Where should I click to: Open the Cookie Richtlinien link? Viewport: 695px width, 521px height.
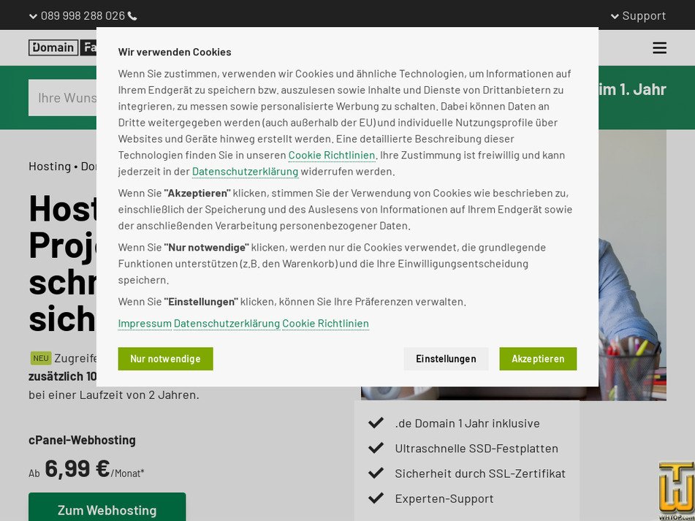(x=330, y=155)
